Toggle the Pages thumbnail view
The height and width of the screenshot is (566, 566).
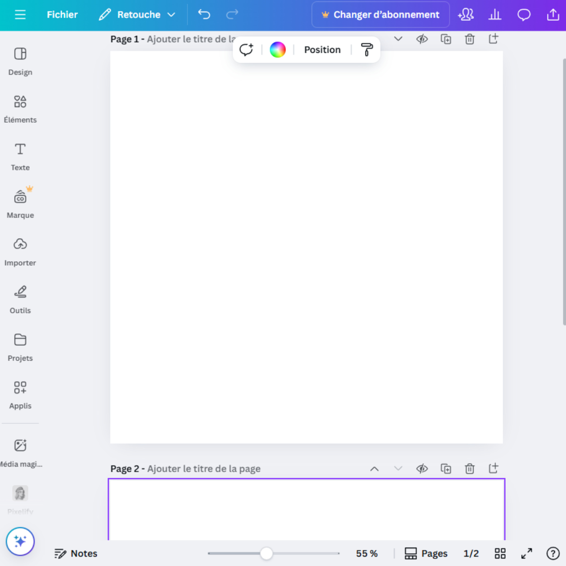(426, 553)
